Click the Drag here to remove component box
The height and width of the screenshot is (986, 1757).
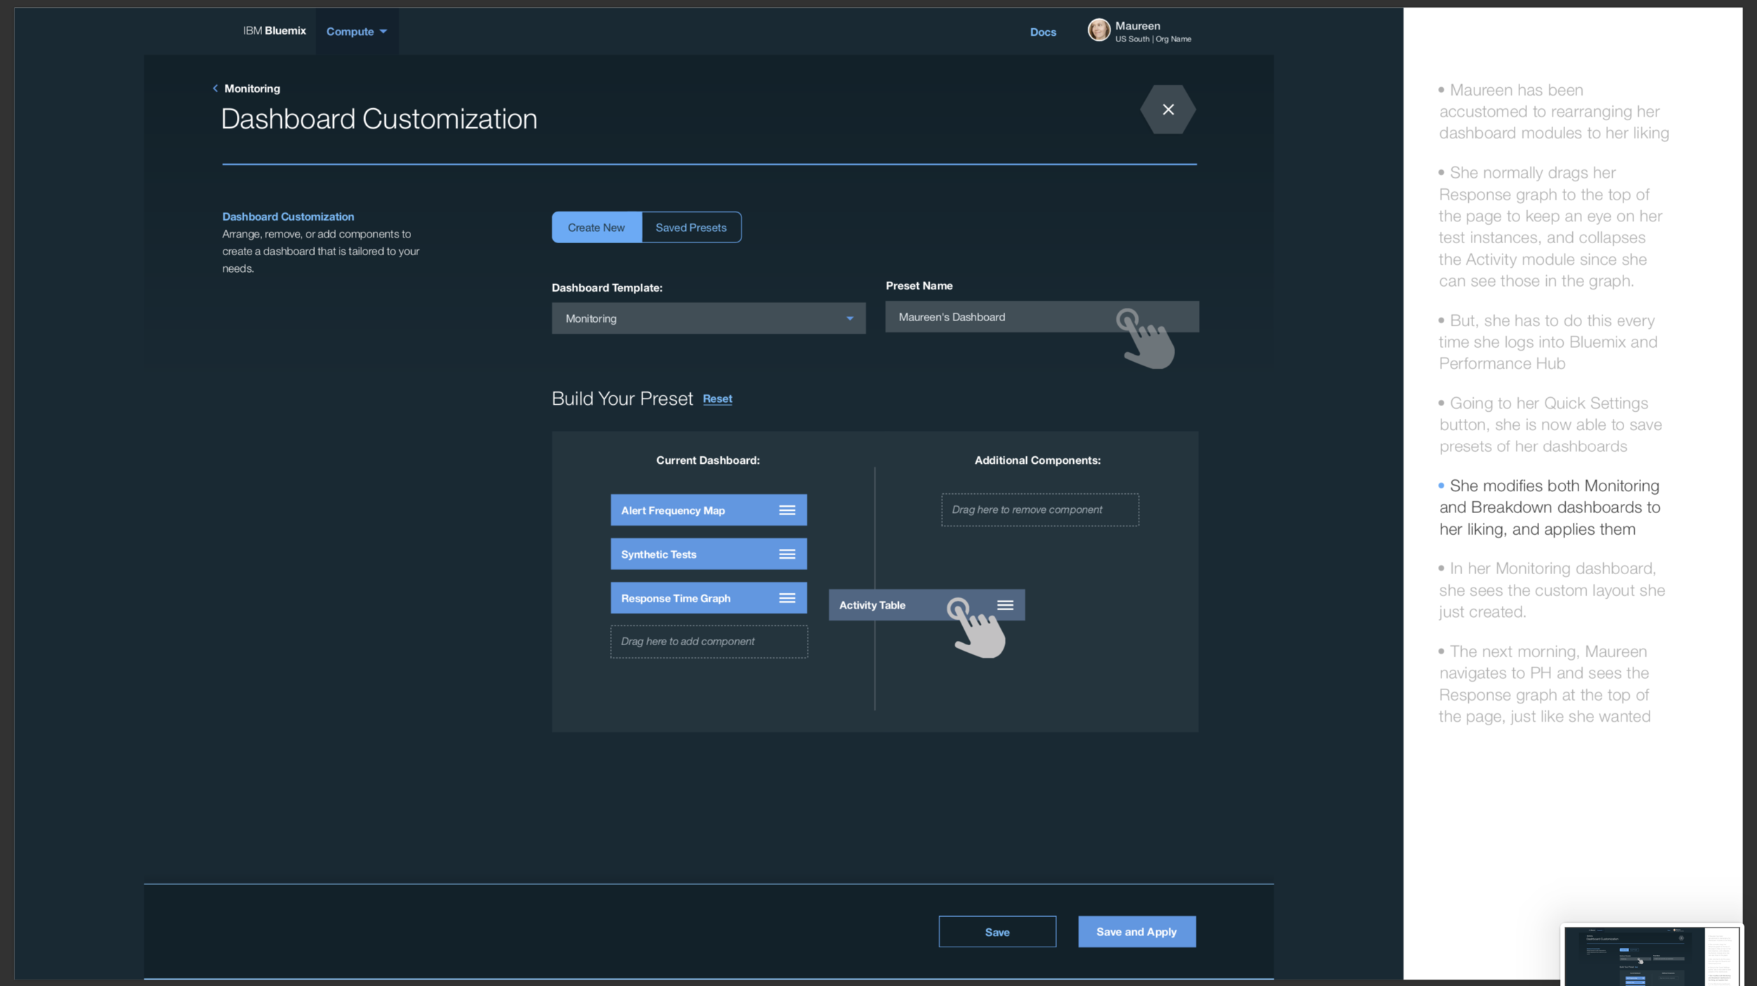tap(1039, 510)
